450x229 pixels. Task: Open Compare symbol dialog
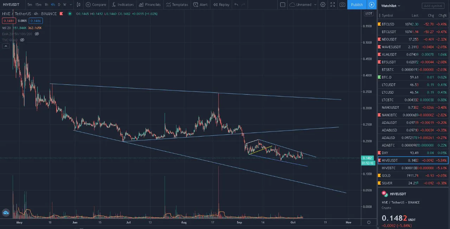pos(96,5)
